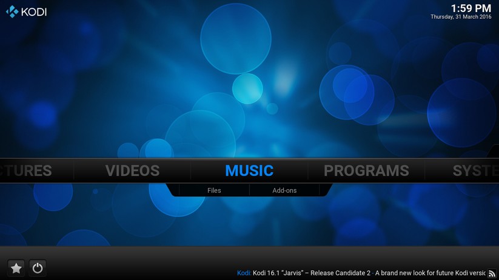Click the Kodi logo icon

coord(12,12)
